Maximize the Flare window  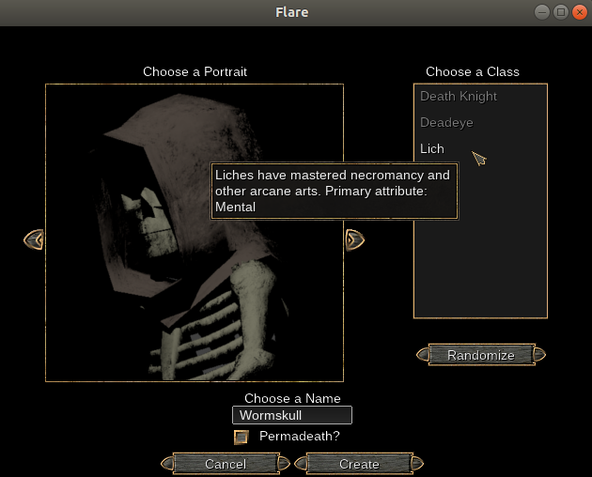click(x=560, y=12)
